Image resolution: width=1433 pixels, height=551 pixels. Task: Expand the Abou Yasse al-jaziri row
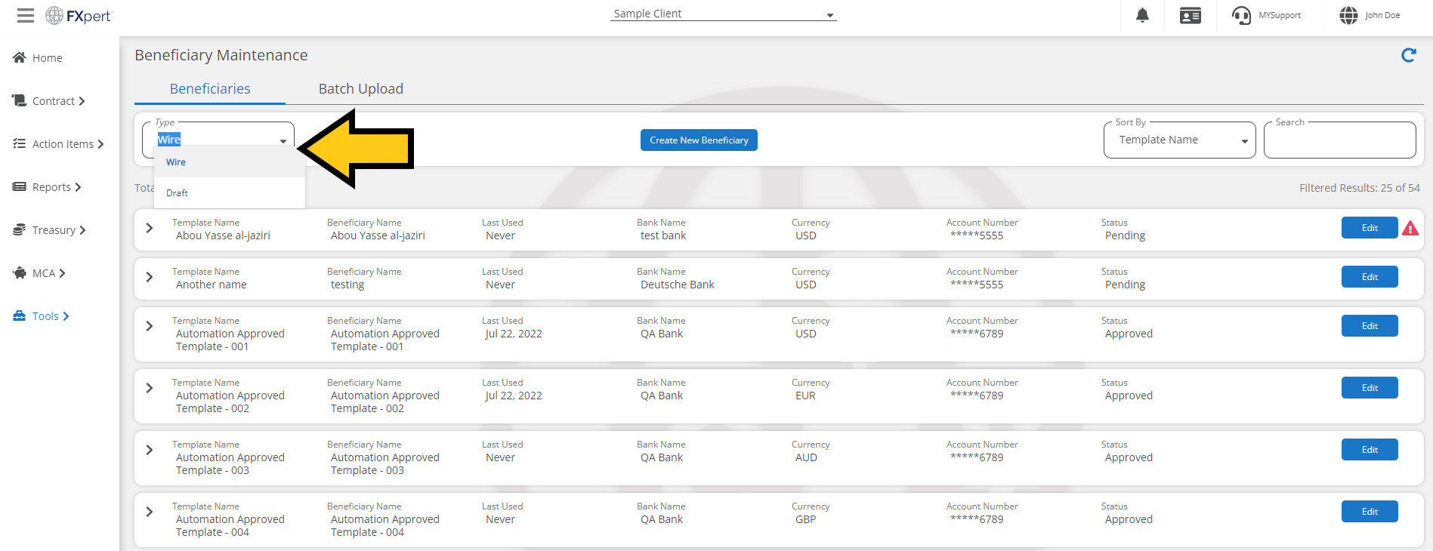(150, 228)
